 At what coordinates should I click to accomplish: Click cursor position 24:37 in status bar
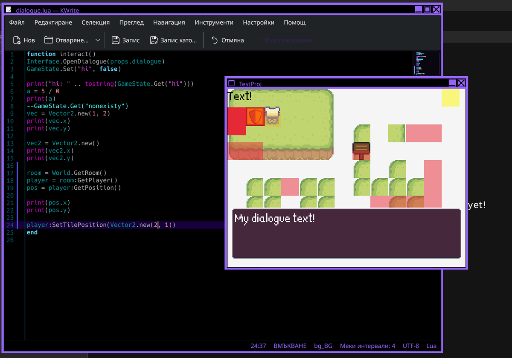[x=259, y=346]
